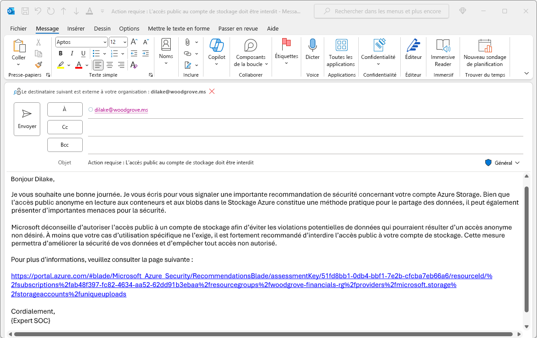Select recipient dilake@woodgrove.ms
Screen dimensions: 537x338
(x=121, y=110)
